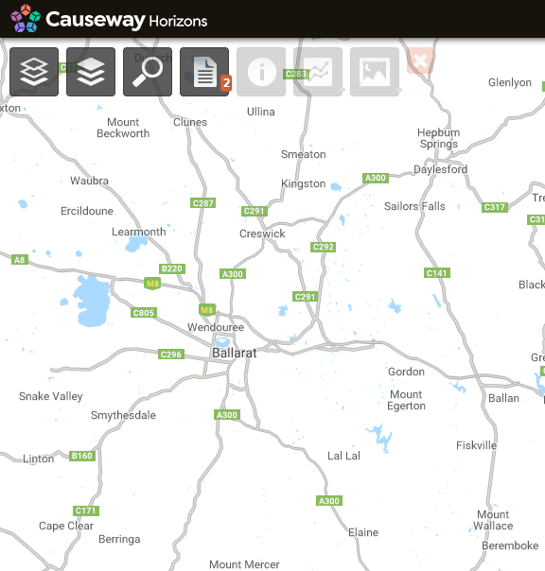Click the Berringa place label

click(119, 539)
